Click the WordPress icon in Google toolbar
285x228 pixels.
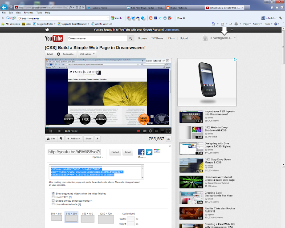pos(165,18)
